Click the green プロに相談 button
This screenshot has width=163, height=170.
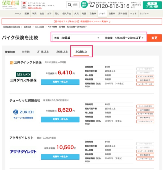[x=152, y=5]
